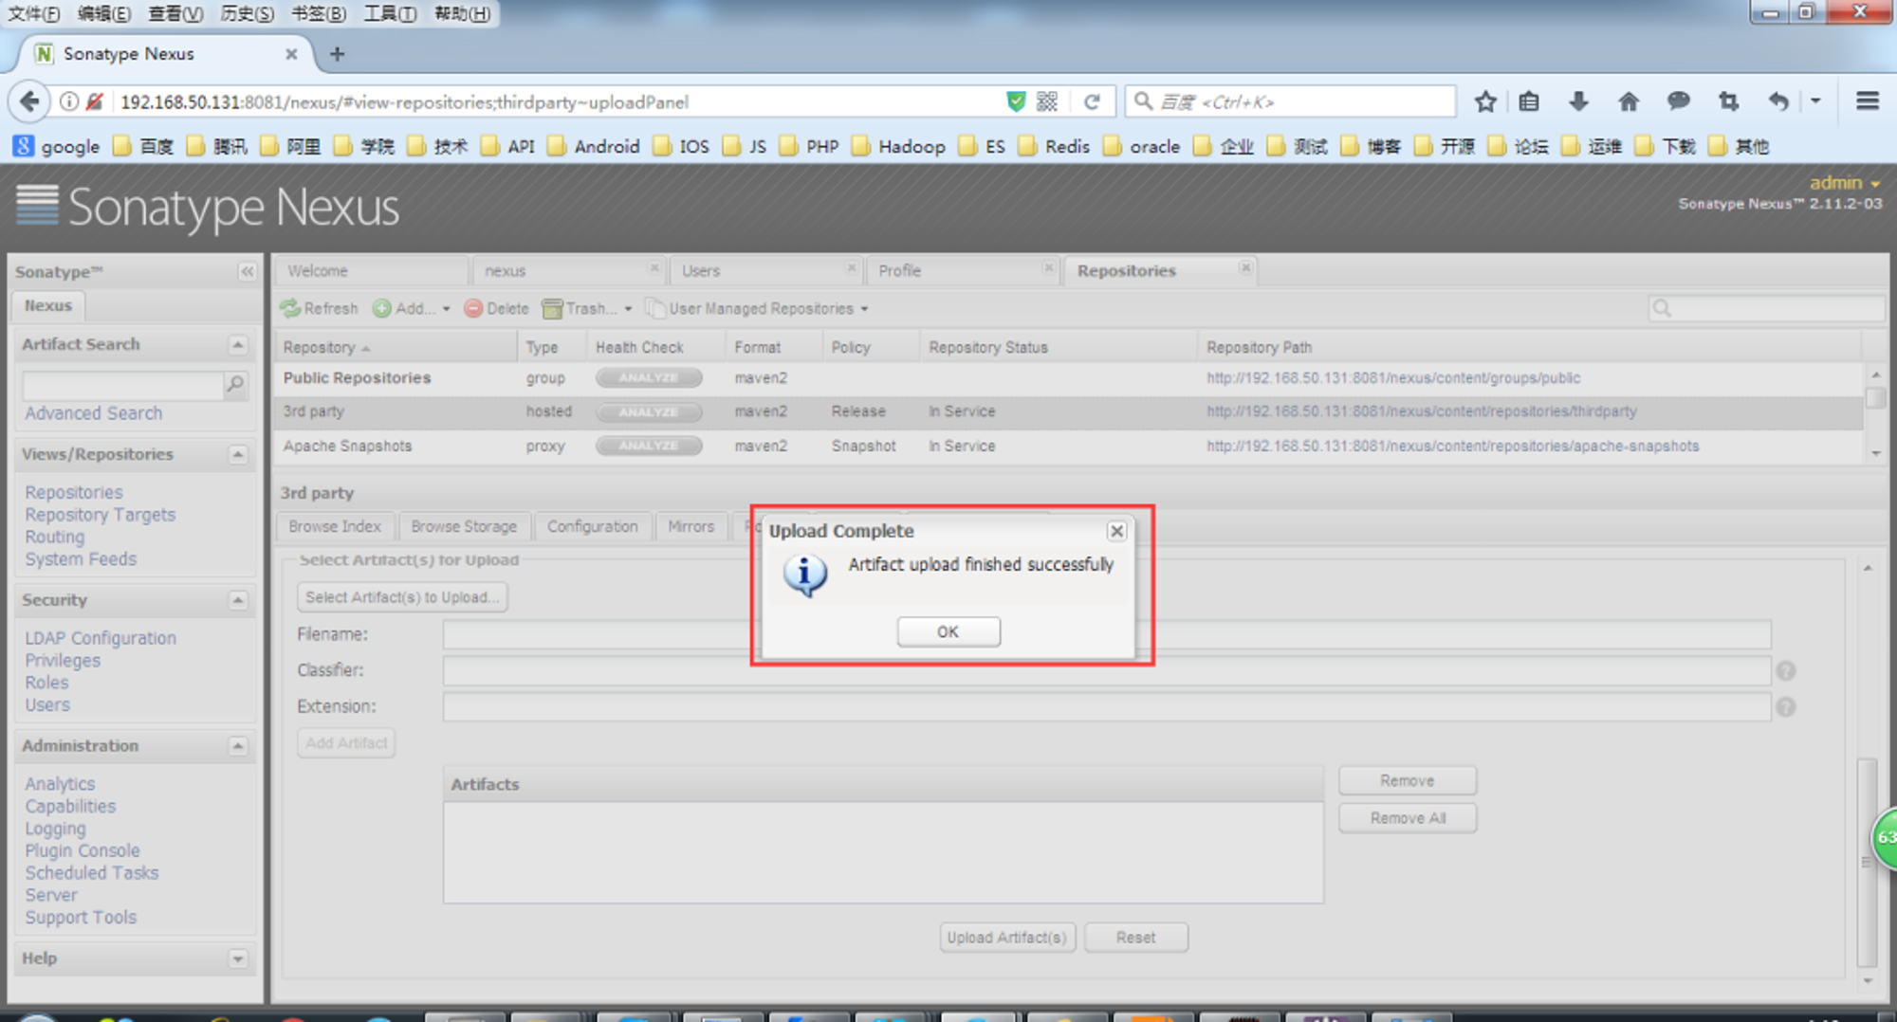The width and height of the screenshot is (1897, 1022).
Task: Open Routing link in sidebar
Action: tap(55, 537)
